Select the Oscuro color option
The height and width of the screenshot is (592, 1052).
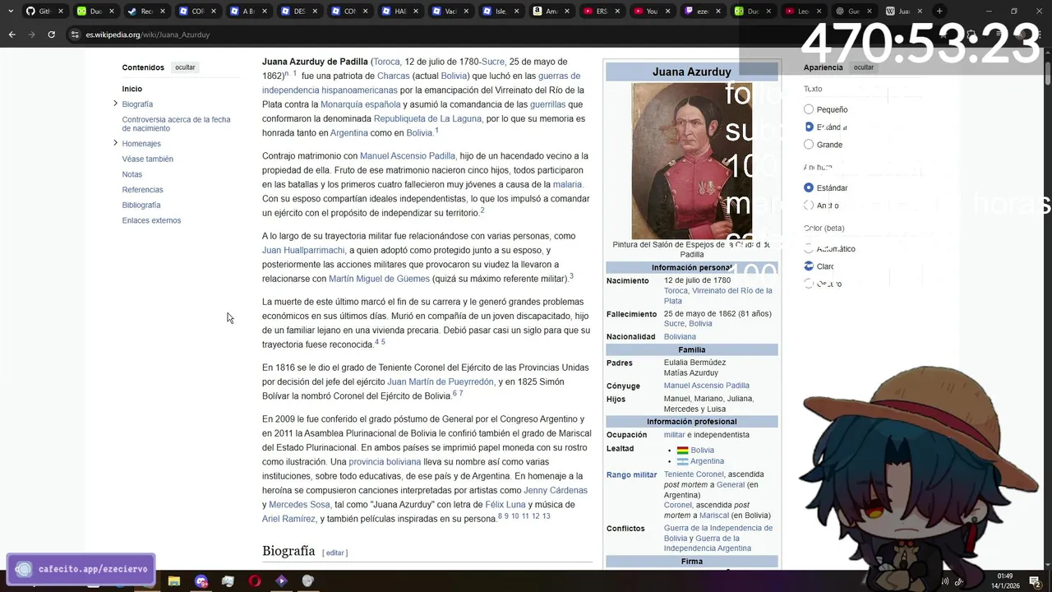coord(809,284)
